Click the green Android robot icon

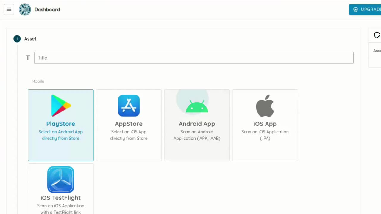[x=197, y=106]
